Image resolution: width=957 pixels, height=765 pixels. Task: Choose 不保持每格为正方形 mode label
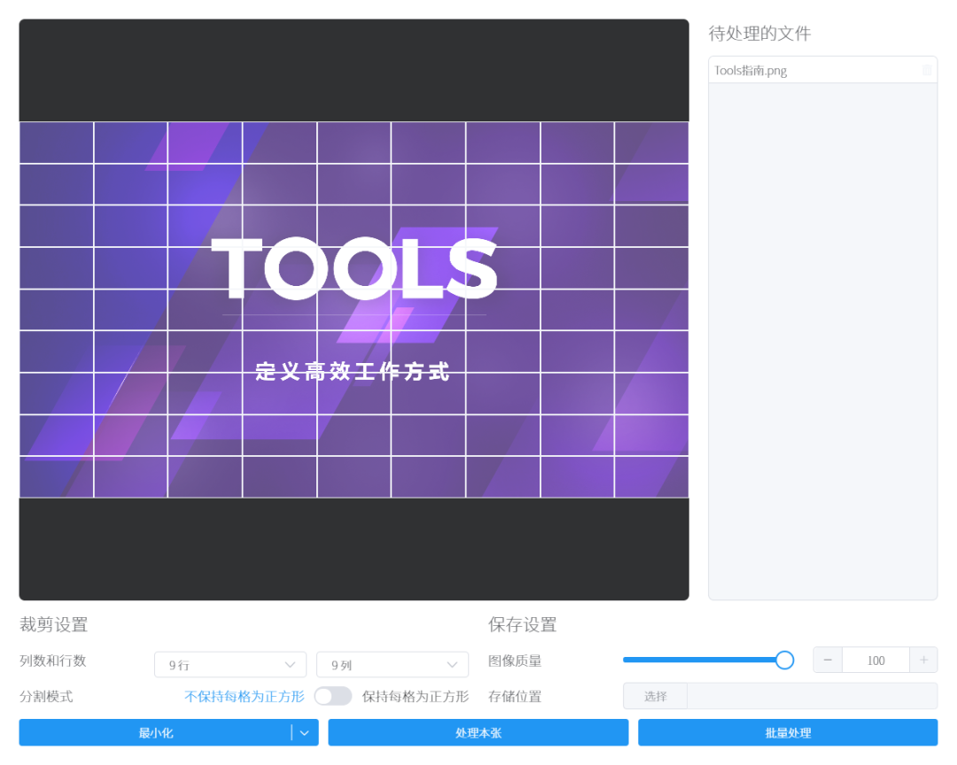[x=245, y=696]
